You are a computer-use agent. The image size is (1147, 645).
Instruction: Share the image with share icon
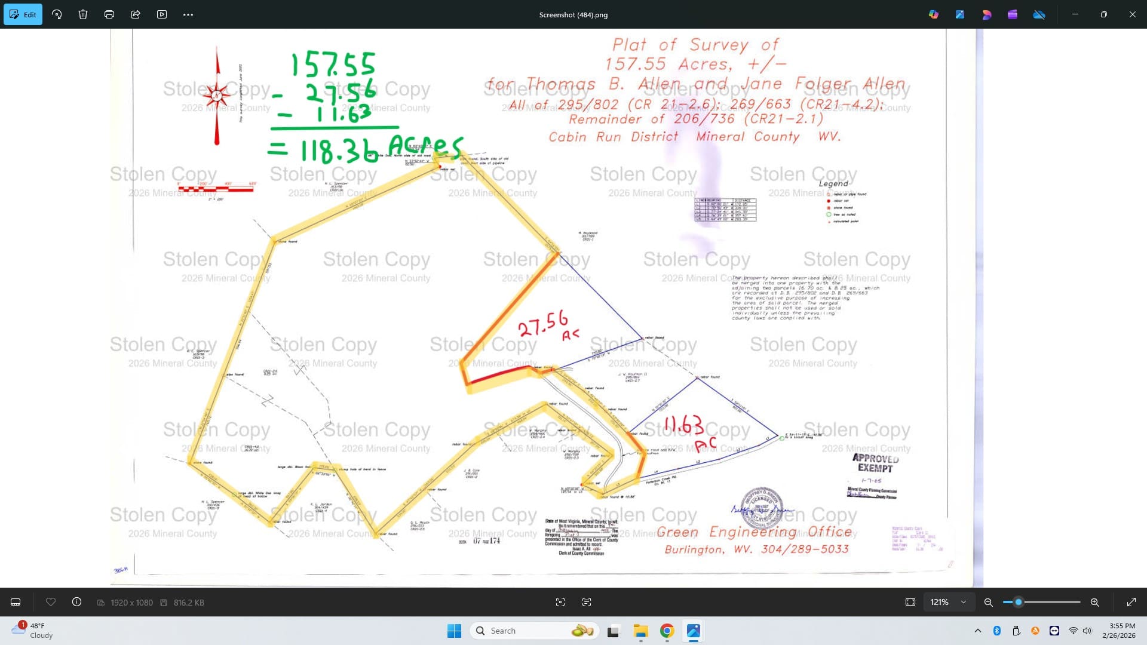tap(136, 14)
